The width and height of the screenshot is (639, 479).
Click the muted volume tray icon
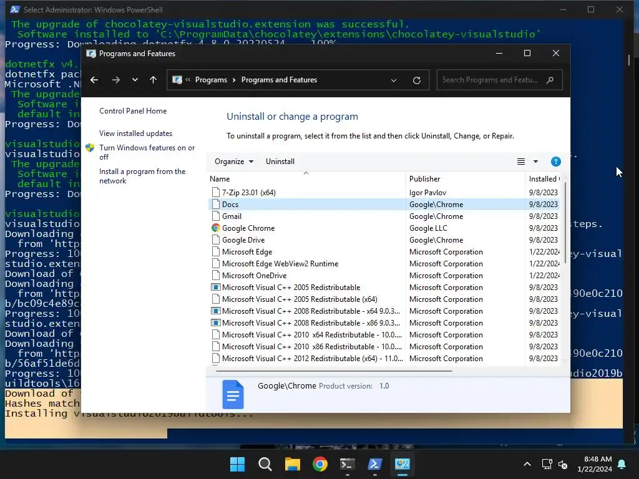point(563,464)
